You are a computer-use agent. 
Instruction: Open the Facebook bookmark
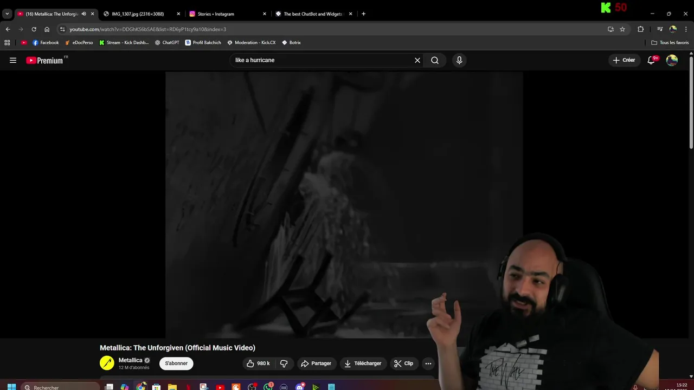pos(46,42)
